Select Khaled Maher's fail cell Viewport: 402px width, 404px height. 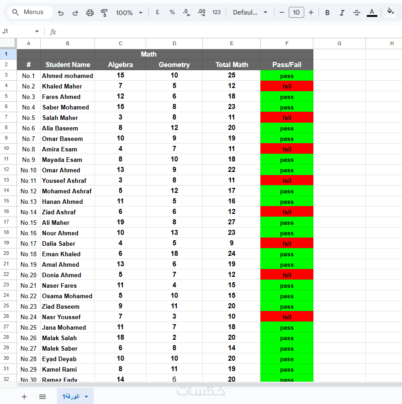(x=287, y=86)
